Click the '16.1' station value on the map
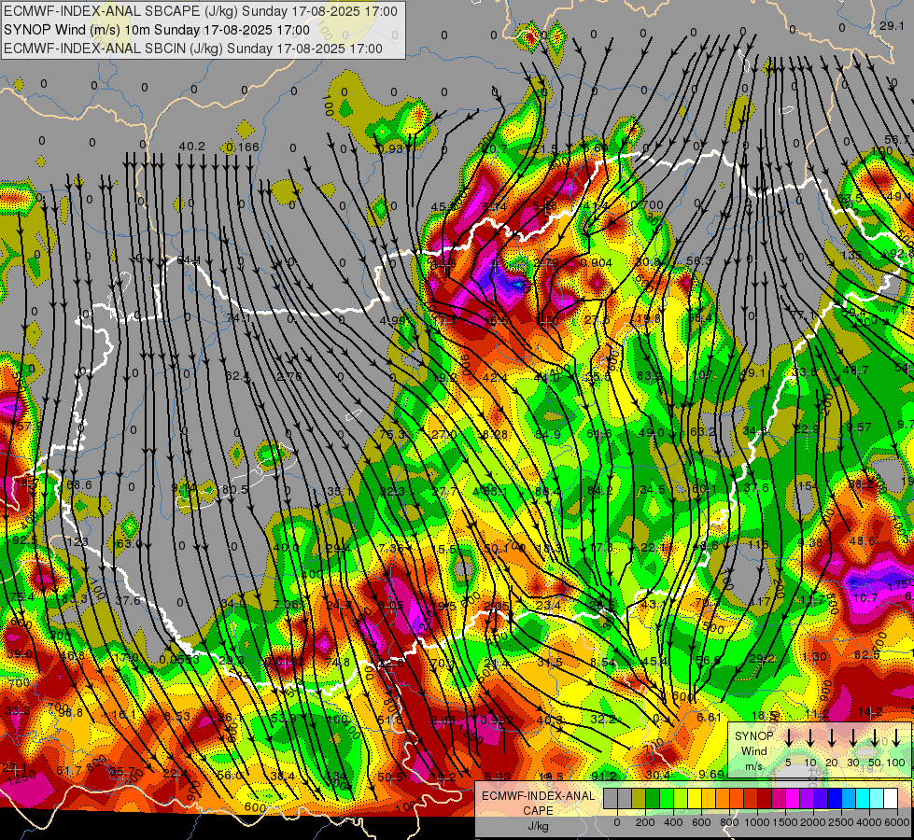Viewport: 914px width, 840px height. [123, 715]
